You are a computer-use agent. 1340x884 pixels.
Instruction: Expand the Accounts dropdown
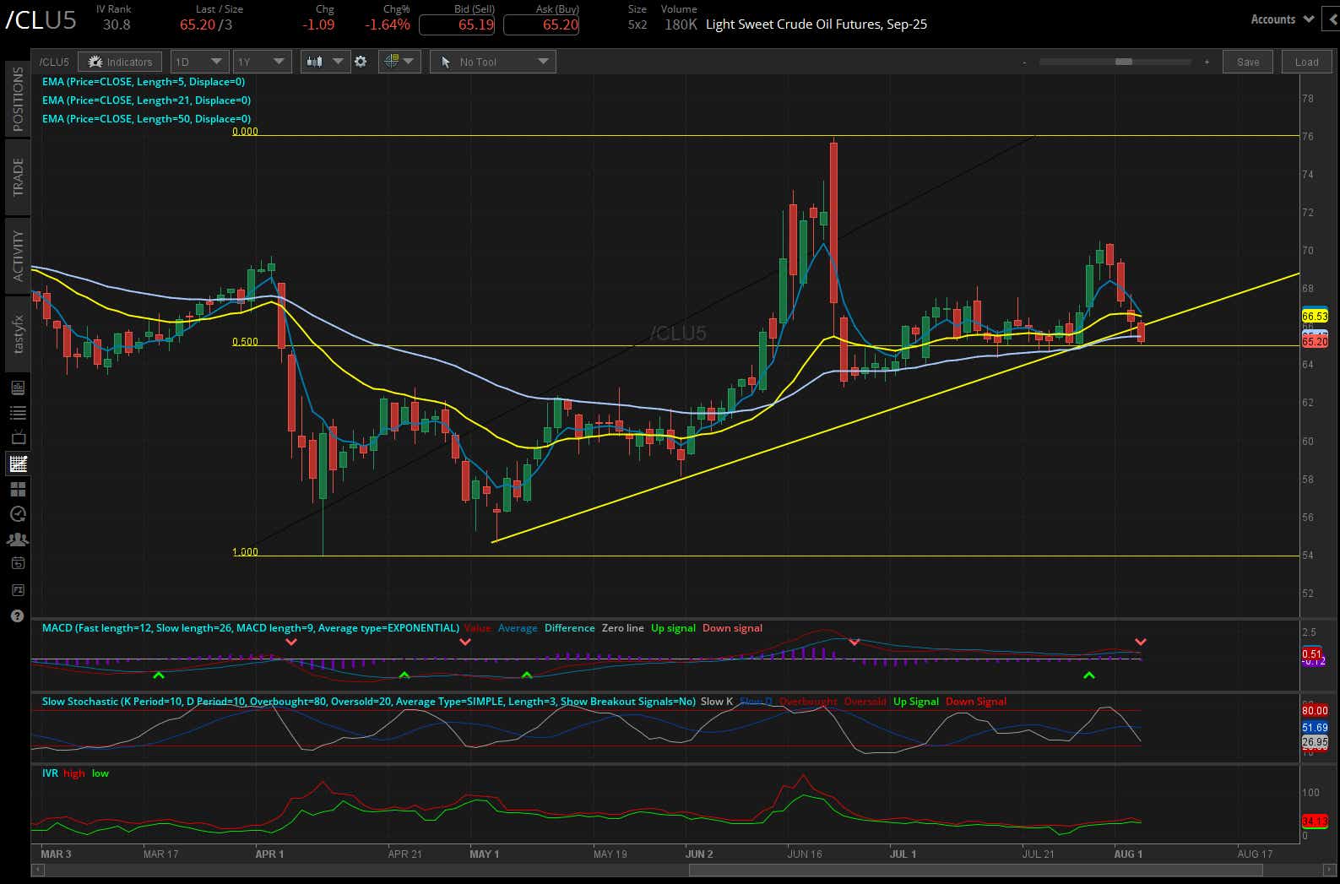click(x=1282, y=19)
